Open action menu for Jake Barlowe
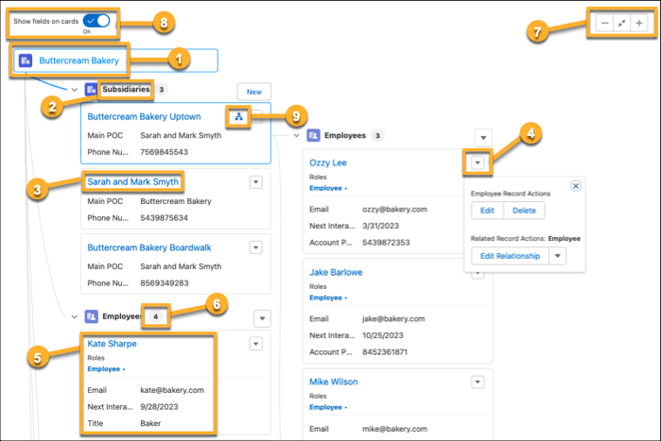The height and width of the screenshot is (441, 661). tap(478, 272)
